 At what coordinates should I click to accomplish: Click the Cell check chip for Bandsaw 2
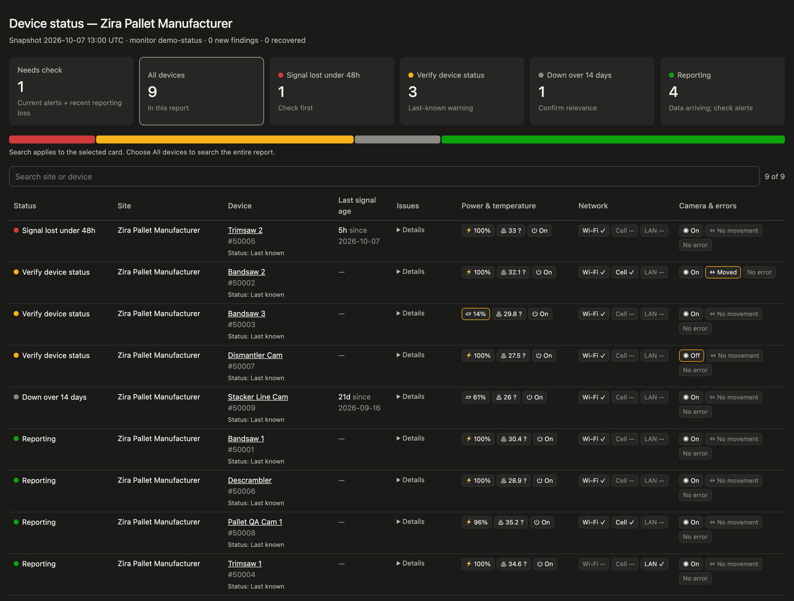(624, 272)
